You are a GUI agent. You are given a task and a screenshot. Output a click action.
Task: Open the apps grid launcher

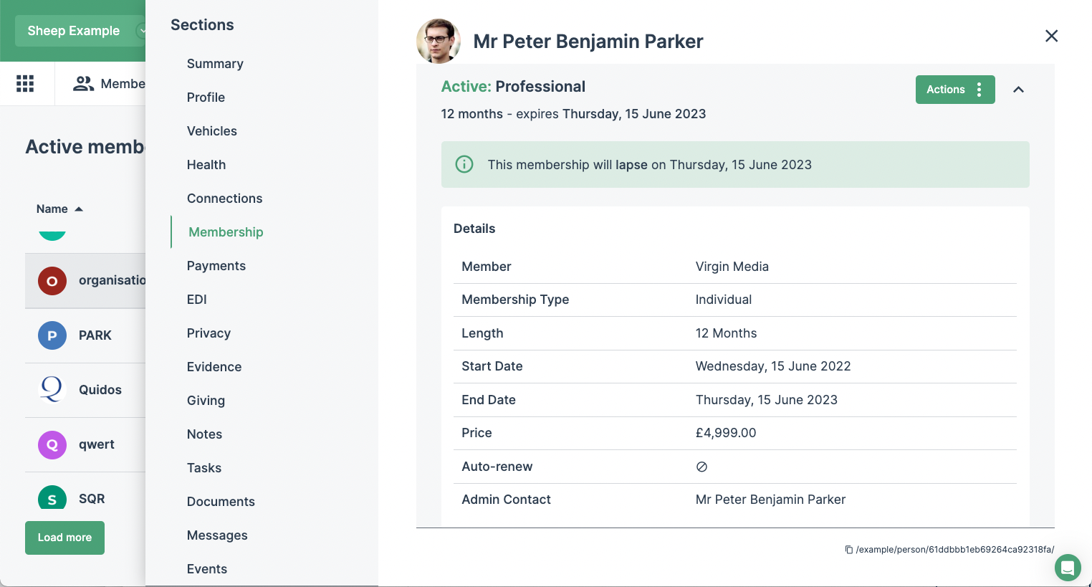coord(25,84)
